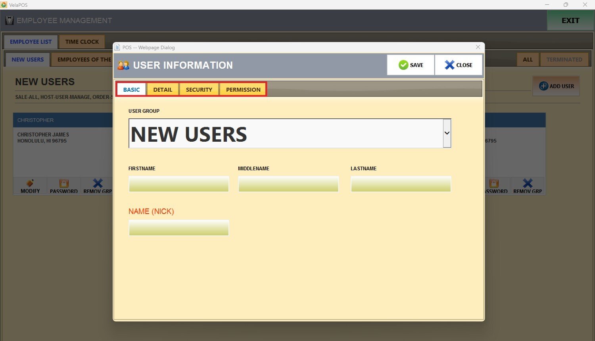The height and width of the screenshot is (341, 595).
Task: Expand the User Group dropdown arrow
Action: 447,133
